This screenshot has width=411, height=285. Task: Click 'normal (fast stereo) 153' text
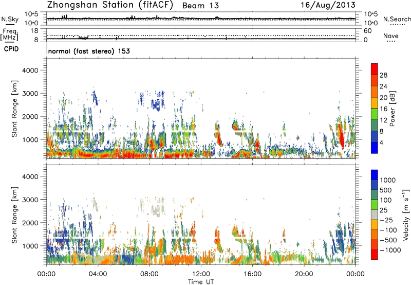coord(89,51)
